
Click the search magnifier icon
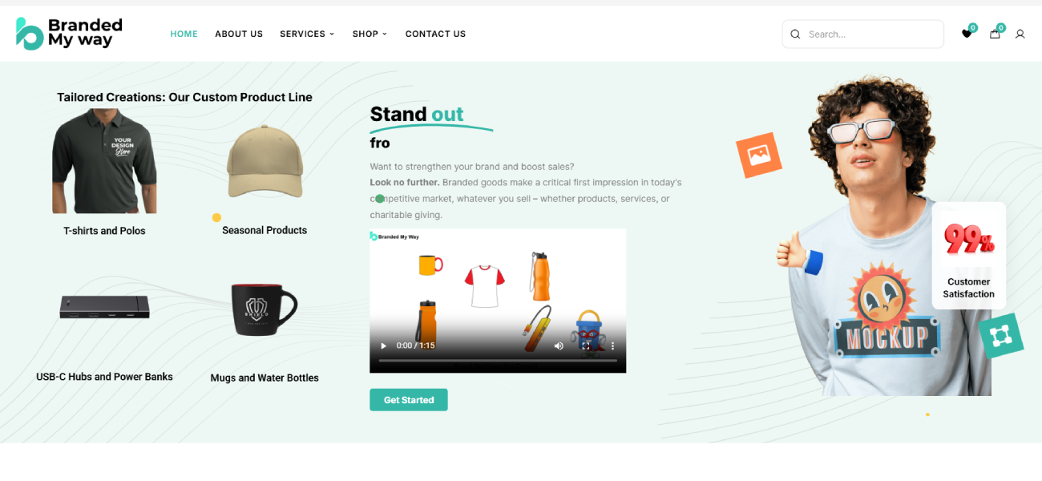(x=795, y=34)
